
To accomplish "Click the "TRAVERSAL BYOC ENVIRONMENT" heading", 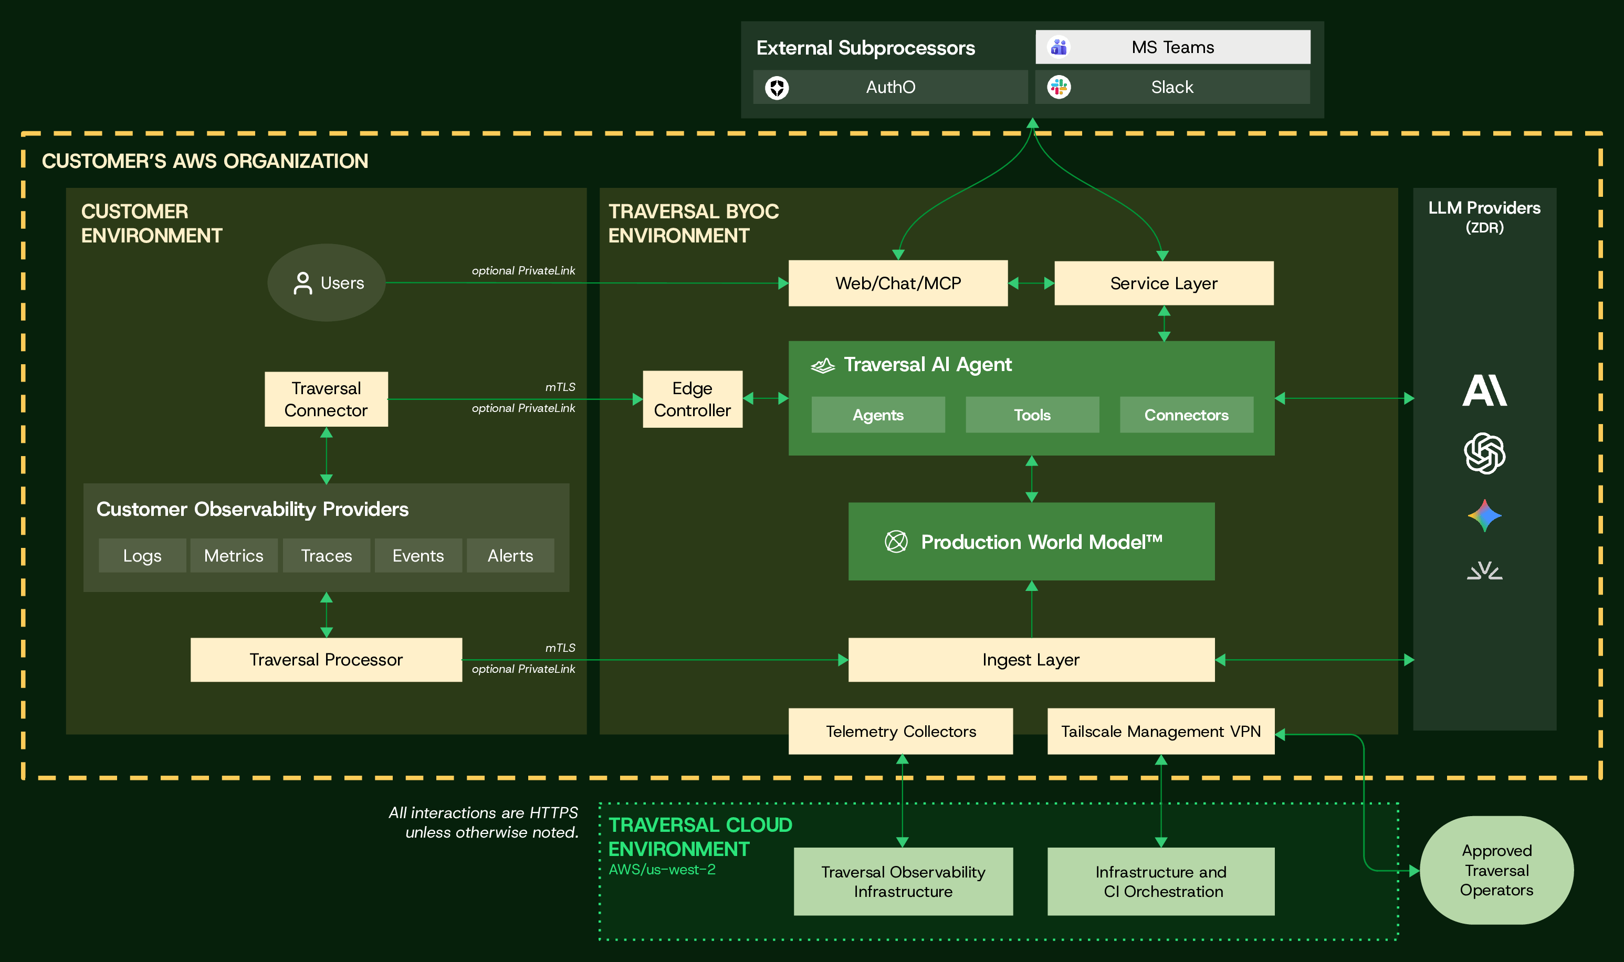I will pyautogui.click(x=693, y=223).
